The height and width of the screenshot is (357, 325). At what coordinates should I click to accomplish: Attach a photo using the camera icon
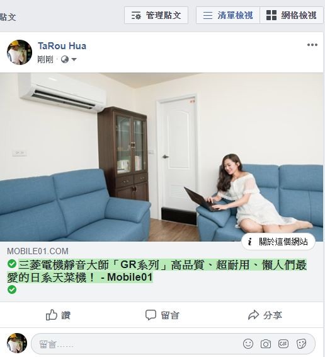coord(265,344)
